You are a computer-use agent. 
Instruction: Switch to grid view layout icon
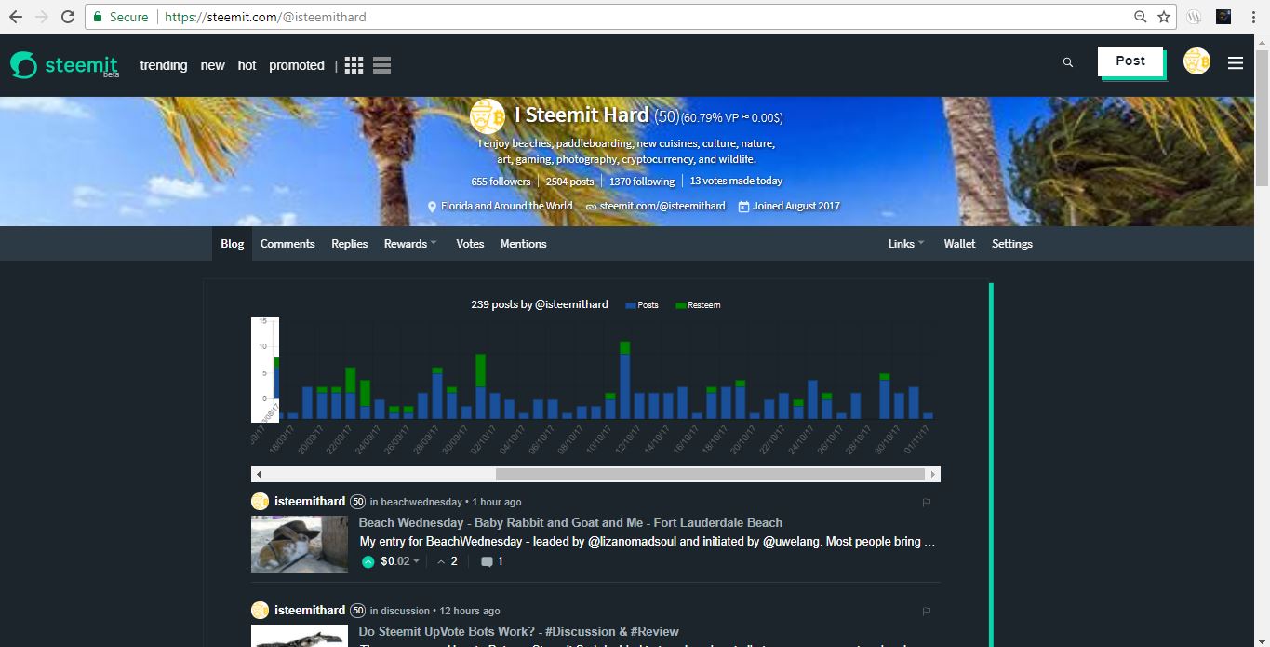pyautogui.click(x=354, y=65)
